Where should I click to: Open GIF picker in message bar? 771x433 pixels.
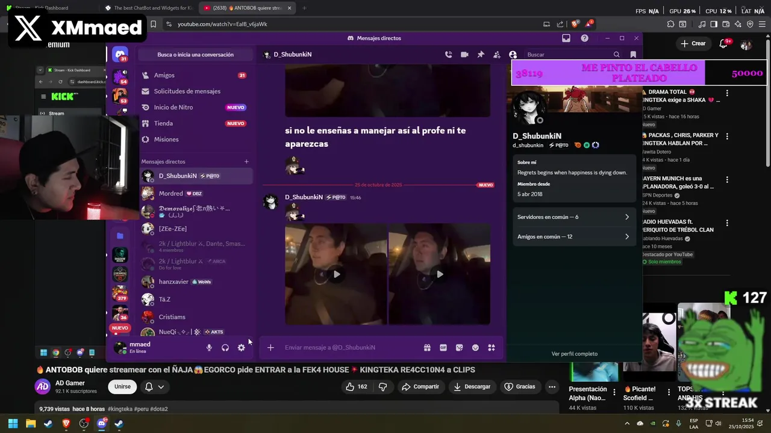tap(443, 348)
